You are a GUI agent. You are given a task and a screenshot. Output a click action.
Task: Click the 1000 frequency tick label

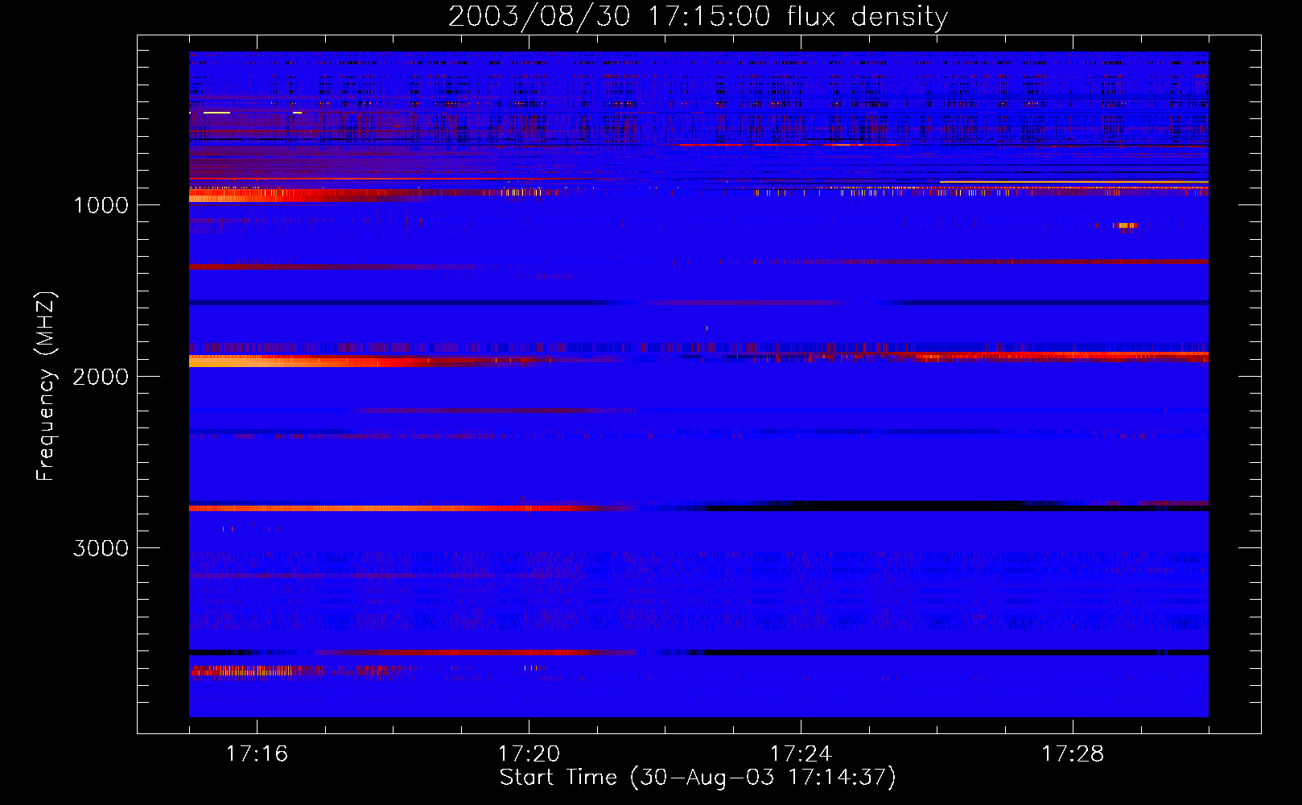pyautogui.click(x=101, y=205)
